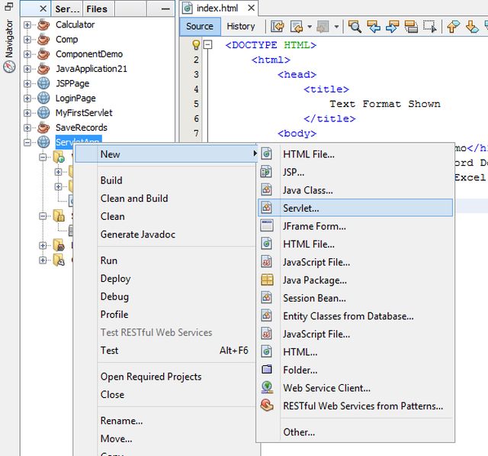This screenshot has width=488, height=456.
Task: Switch to the History editor view
Action: [241, 27]
